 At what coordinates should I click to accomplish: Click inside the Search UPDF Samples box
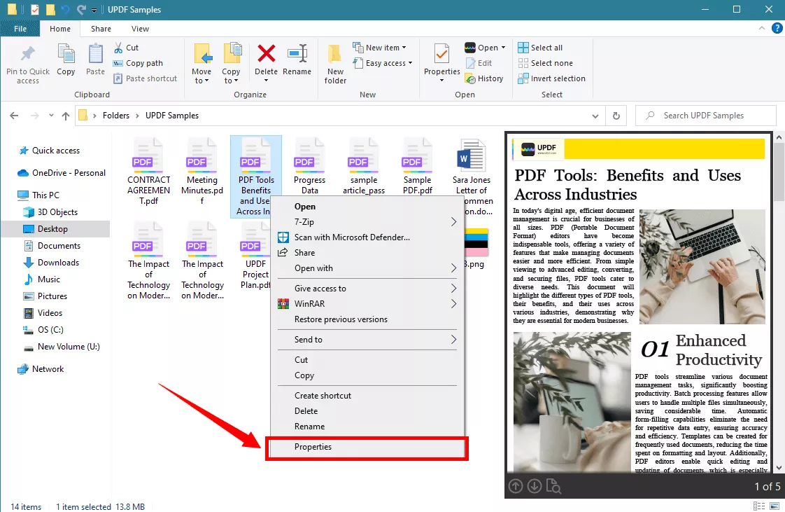(705, 115)
